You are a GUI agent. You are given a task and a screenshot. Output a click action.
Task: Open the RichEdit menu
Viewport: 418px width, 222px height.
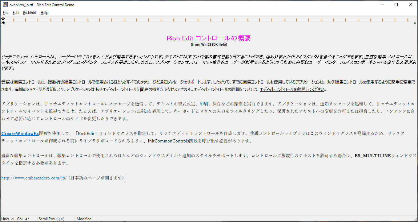pyautogui.click(x=30, y=13)
